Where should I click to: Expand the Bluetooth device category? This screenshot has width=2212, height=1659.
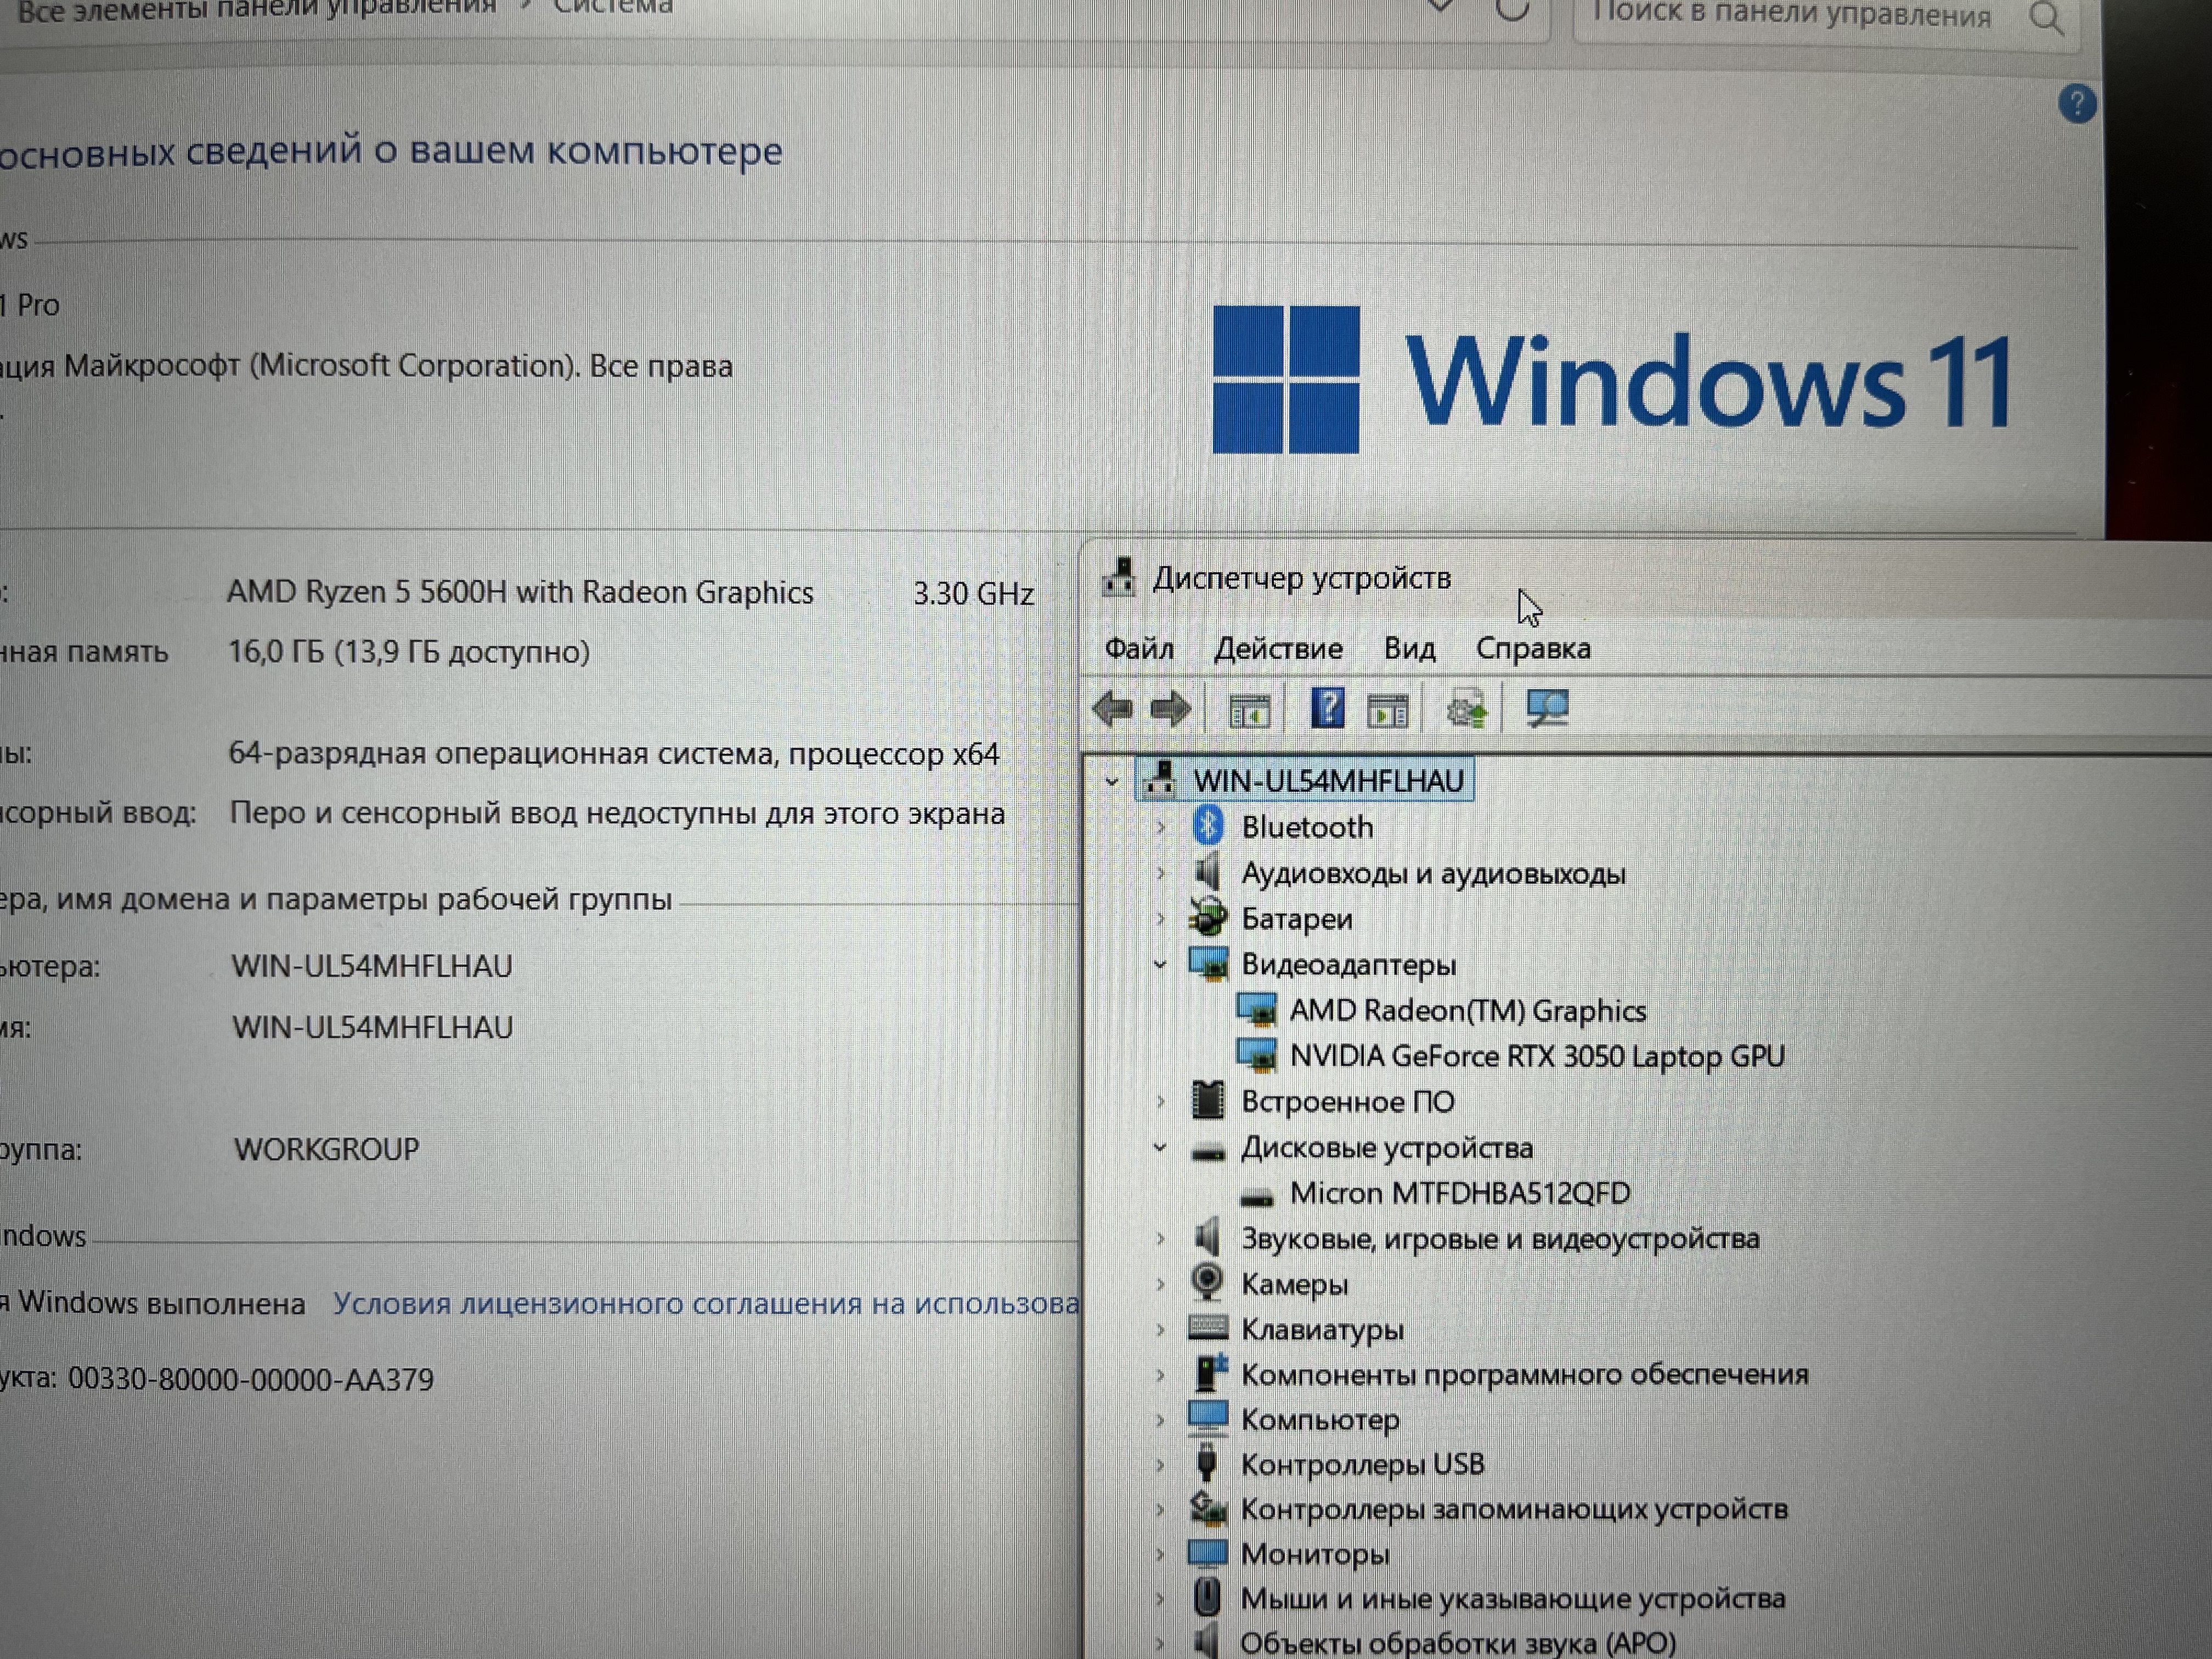click(1160, 828)
